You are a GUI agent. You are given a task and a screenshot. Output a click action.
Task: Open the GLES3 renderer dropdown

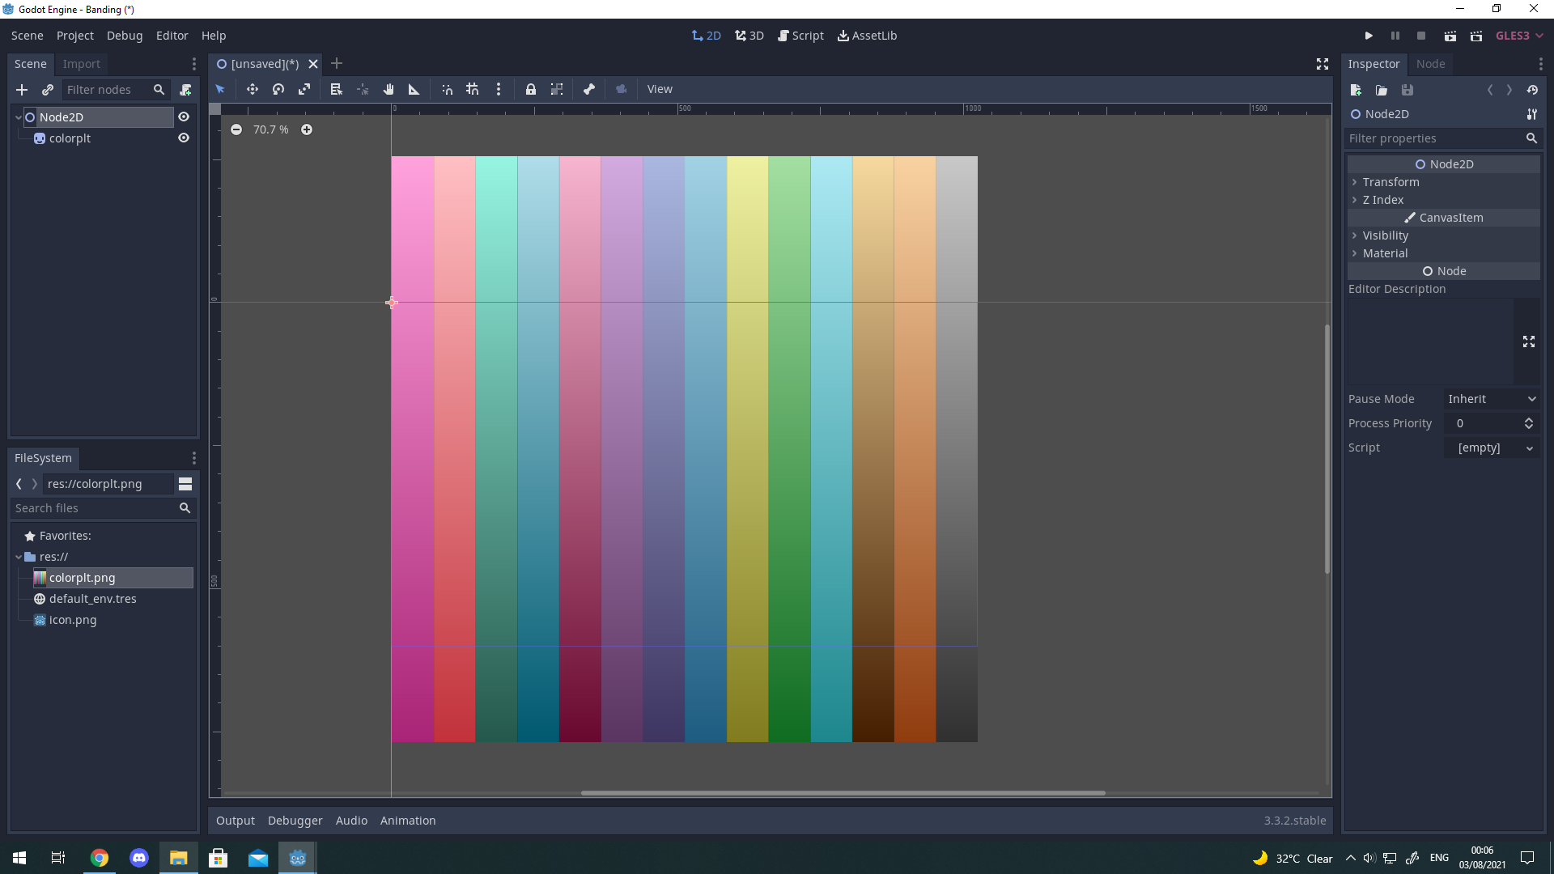[1519, 36]
